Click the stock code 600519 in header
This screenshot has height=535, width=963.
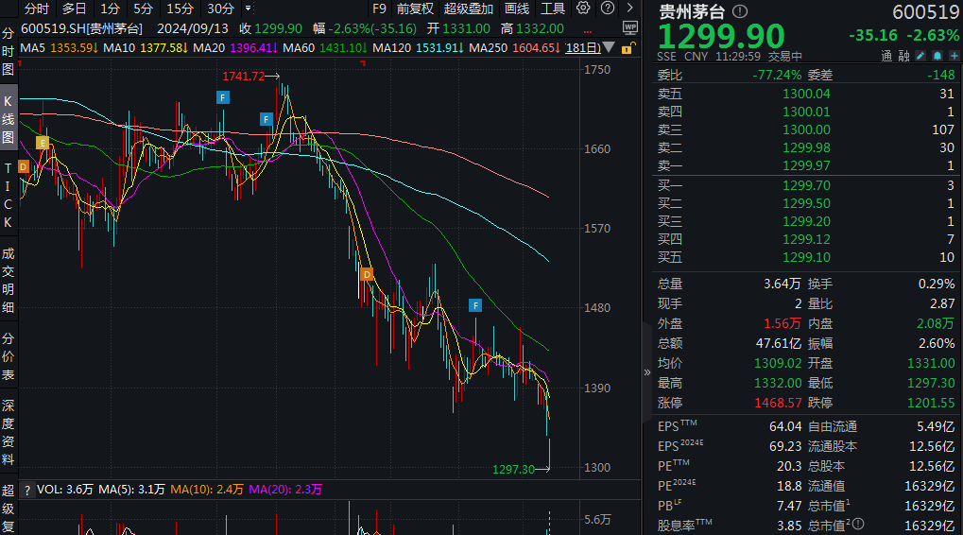(x=925, y=11)
